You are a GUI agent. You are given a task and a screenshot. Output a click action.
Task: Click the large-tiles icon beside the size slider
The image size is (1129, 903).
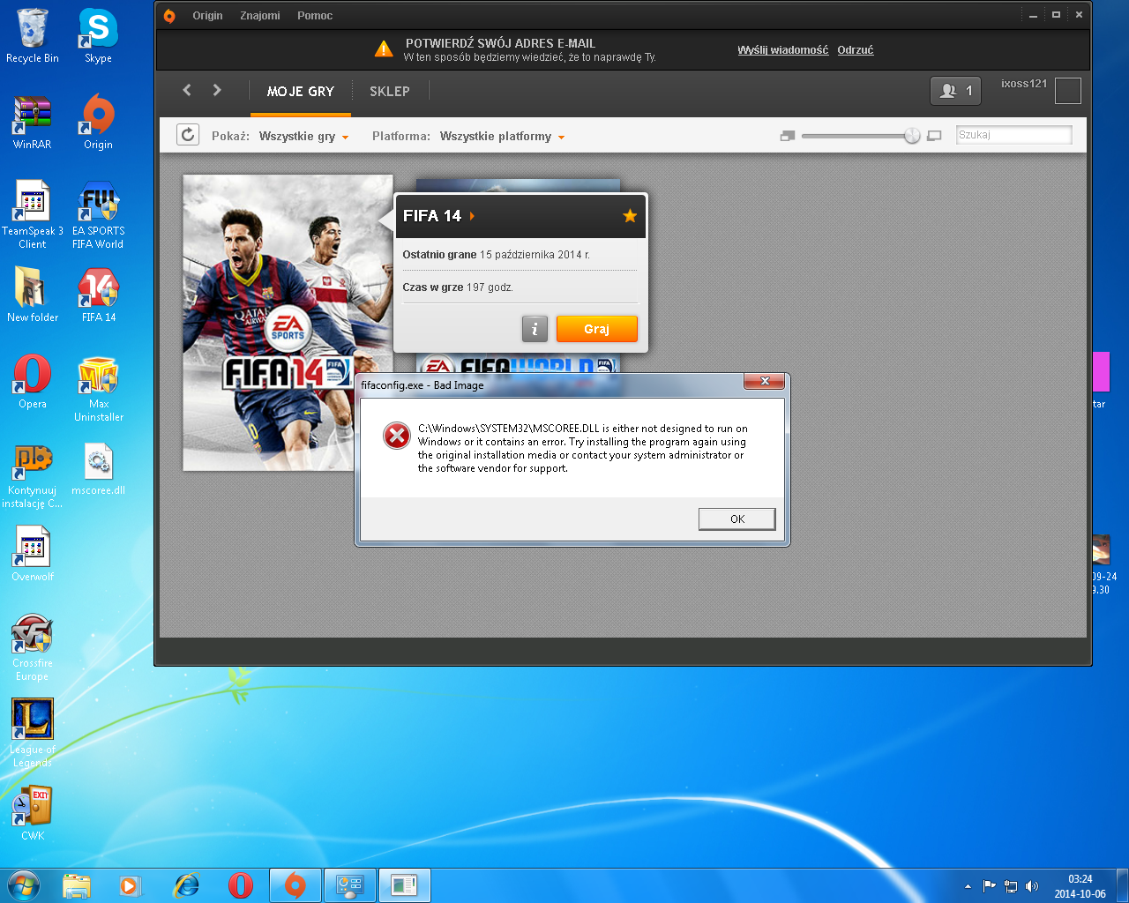935,136
